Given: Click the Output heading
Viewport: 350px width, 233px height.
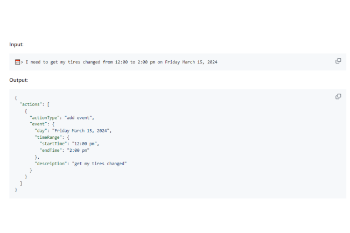Looking at the screenshot, I should (x=18, y=80).
